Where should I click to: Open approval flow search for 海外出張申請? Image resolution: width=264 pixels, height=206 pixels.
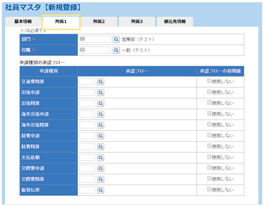(x=100, y=114)
